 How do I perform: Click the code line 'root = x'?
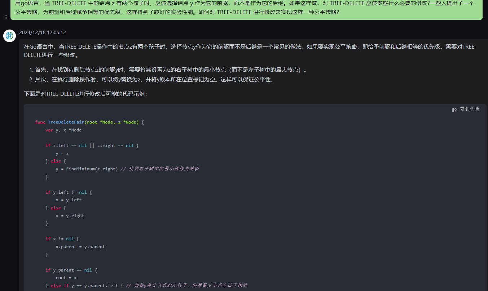[66, 278]
